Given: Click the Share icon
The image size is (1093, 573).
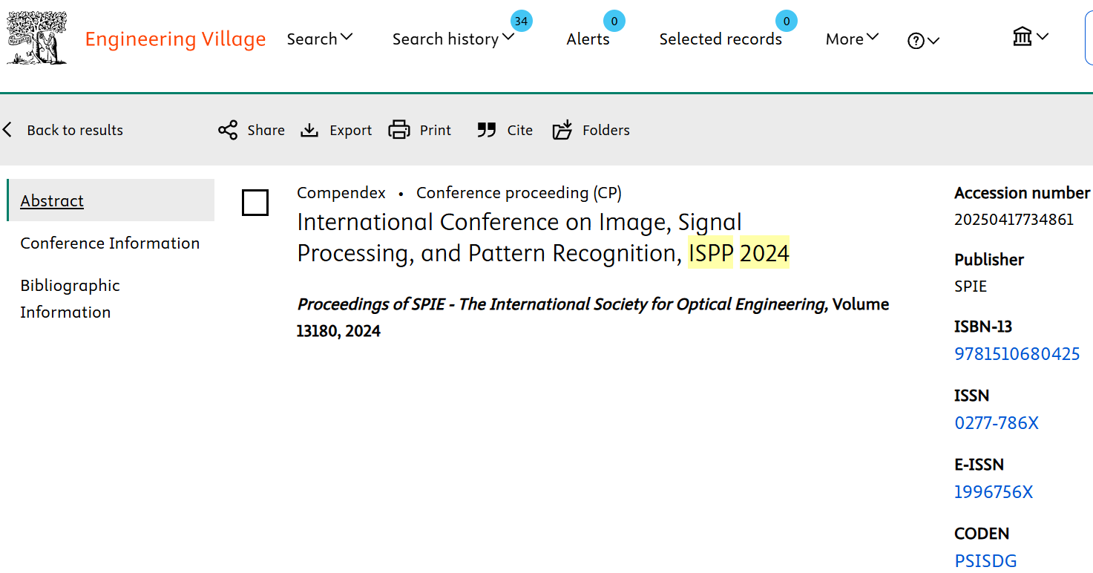Looking at the screenshot, I should (228, 130).
